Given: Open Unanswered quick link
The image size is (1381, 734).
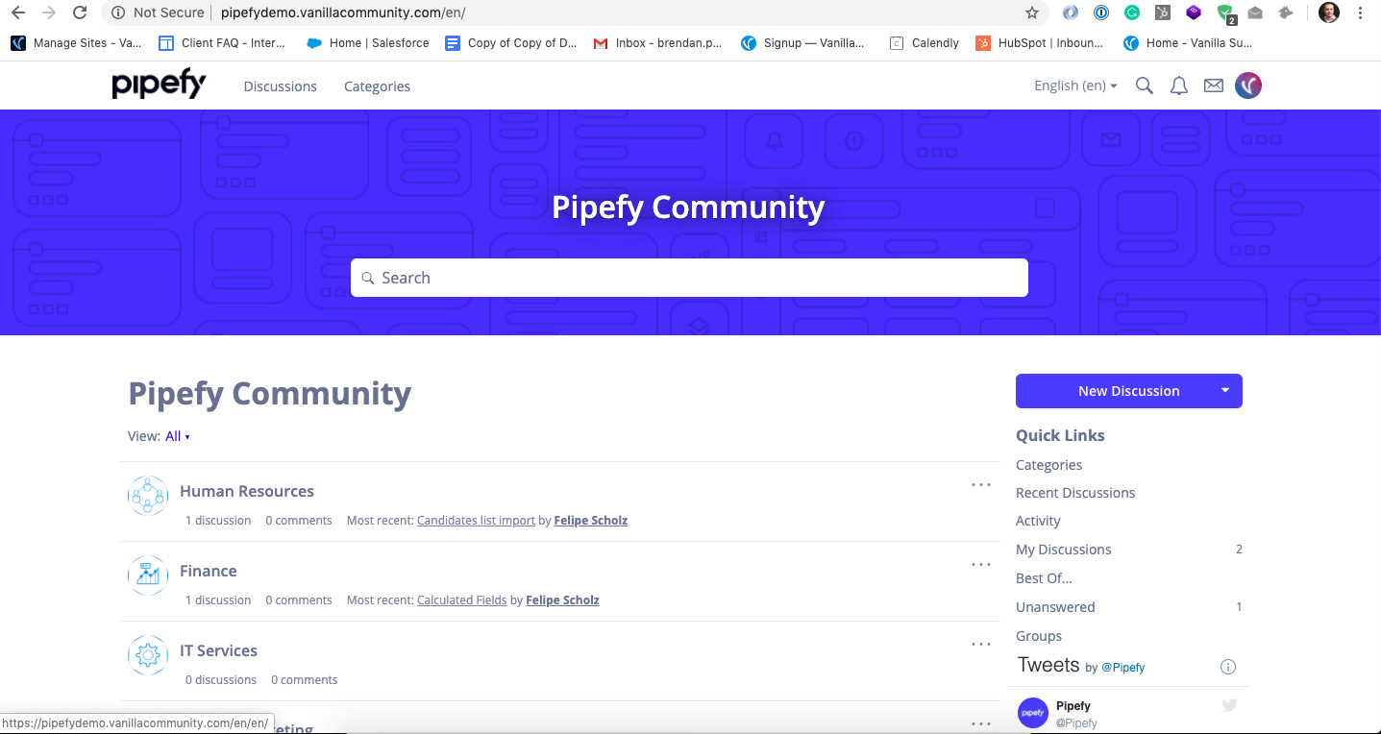Looking at the screenshot, I should click(x=1055, y=607).
